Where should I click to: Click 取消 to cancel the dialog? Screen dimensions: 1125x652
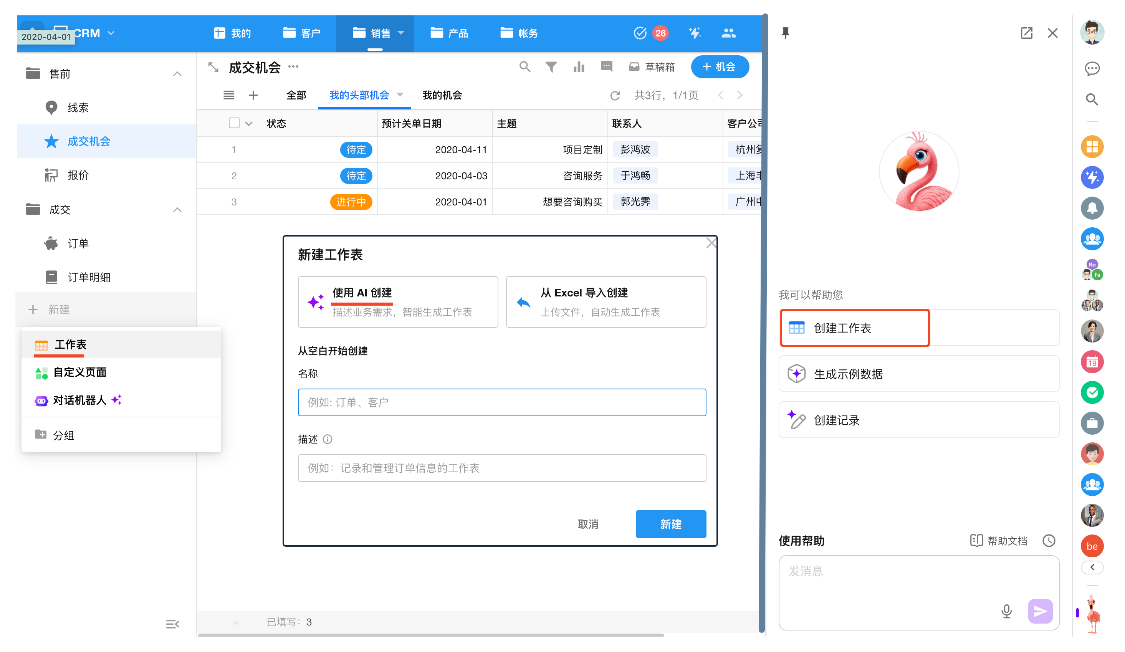587,524
